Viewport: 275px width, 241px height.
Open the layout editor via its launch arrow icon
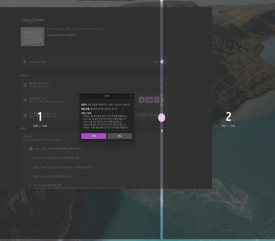(165, 85)
